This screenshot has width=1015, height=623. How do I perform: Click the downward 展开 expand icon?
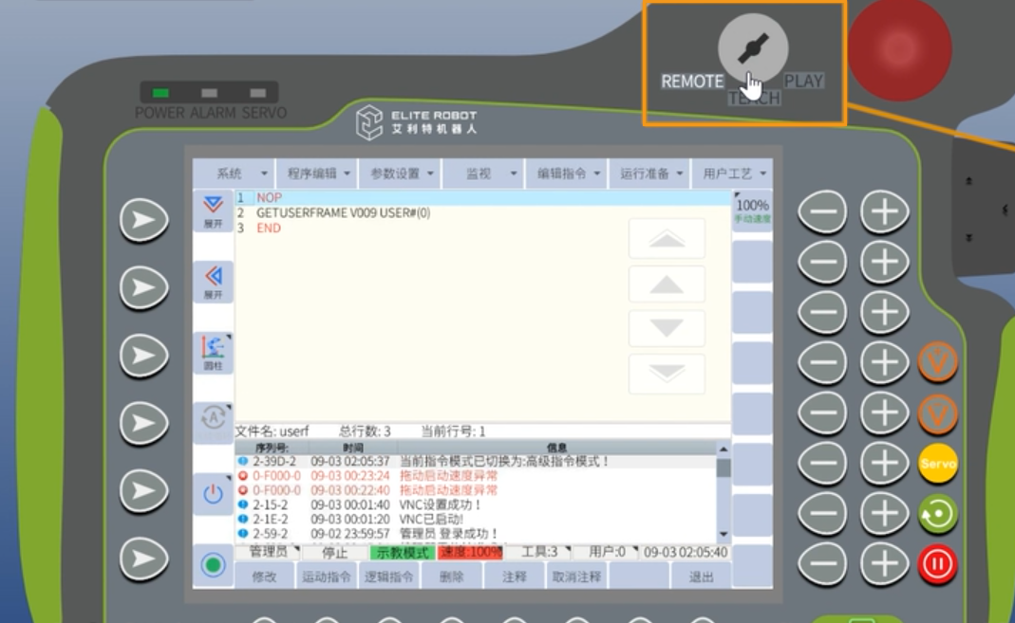click(213, 211)
